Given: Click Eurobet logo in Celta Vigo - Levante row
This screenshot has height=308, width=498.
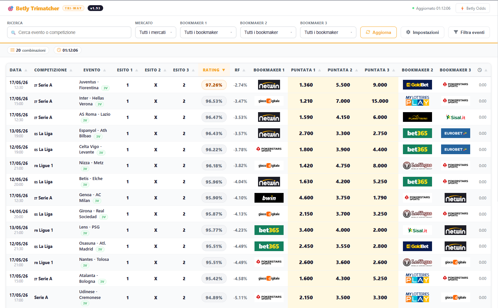Looking at the screenshot, I should point(455,149).
